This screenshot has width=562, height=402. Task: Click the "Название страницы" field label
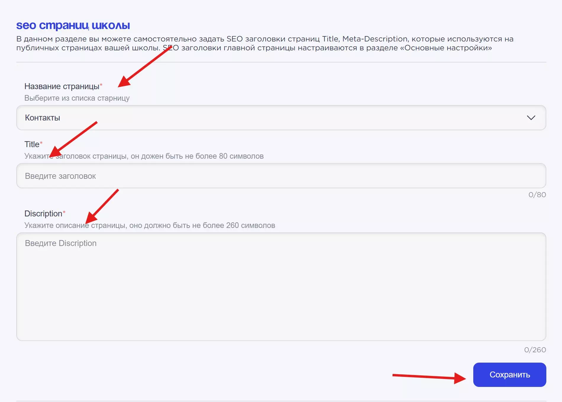62,86
